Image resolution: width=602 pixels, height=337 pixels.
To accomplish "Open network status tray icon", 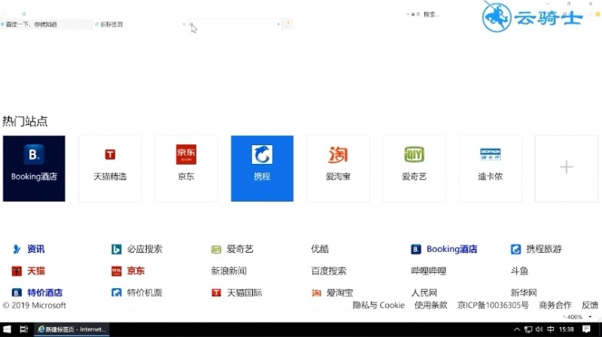I will coord(528,329).
